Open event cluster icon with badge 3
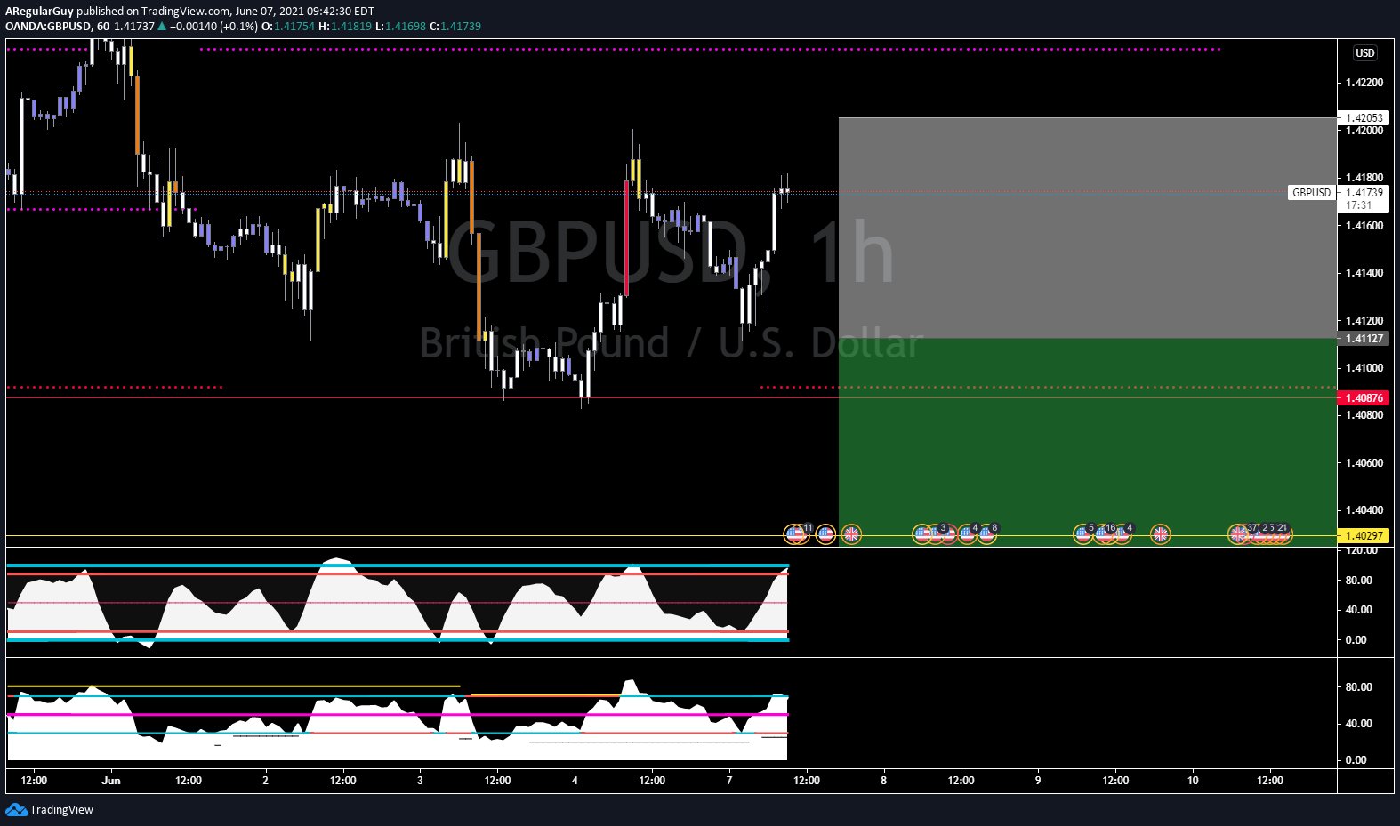1400x826 pixels. click(937, 534)
